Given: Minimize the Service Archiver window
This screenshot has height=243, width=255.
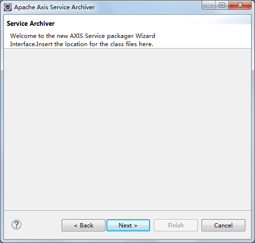Looking at the screenshot, I should point(209,5).
